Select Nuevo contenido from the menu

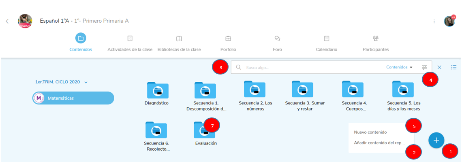click(370, 132)
